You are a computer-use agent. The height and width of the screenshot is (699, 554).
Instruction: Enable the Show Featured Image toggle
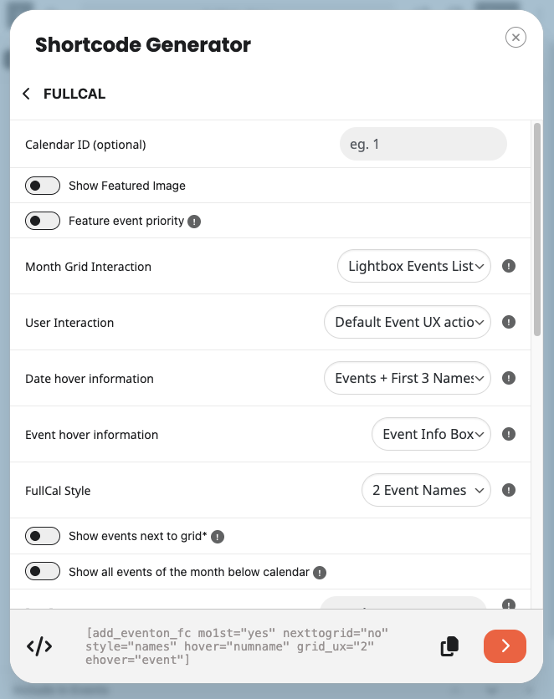(43, 186)
